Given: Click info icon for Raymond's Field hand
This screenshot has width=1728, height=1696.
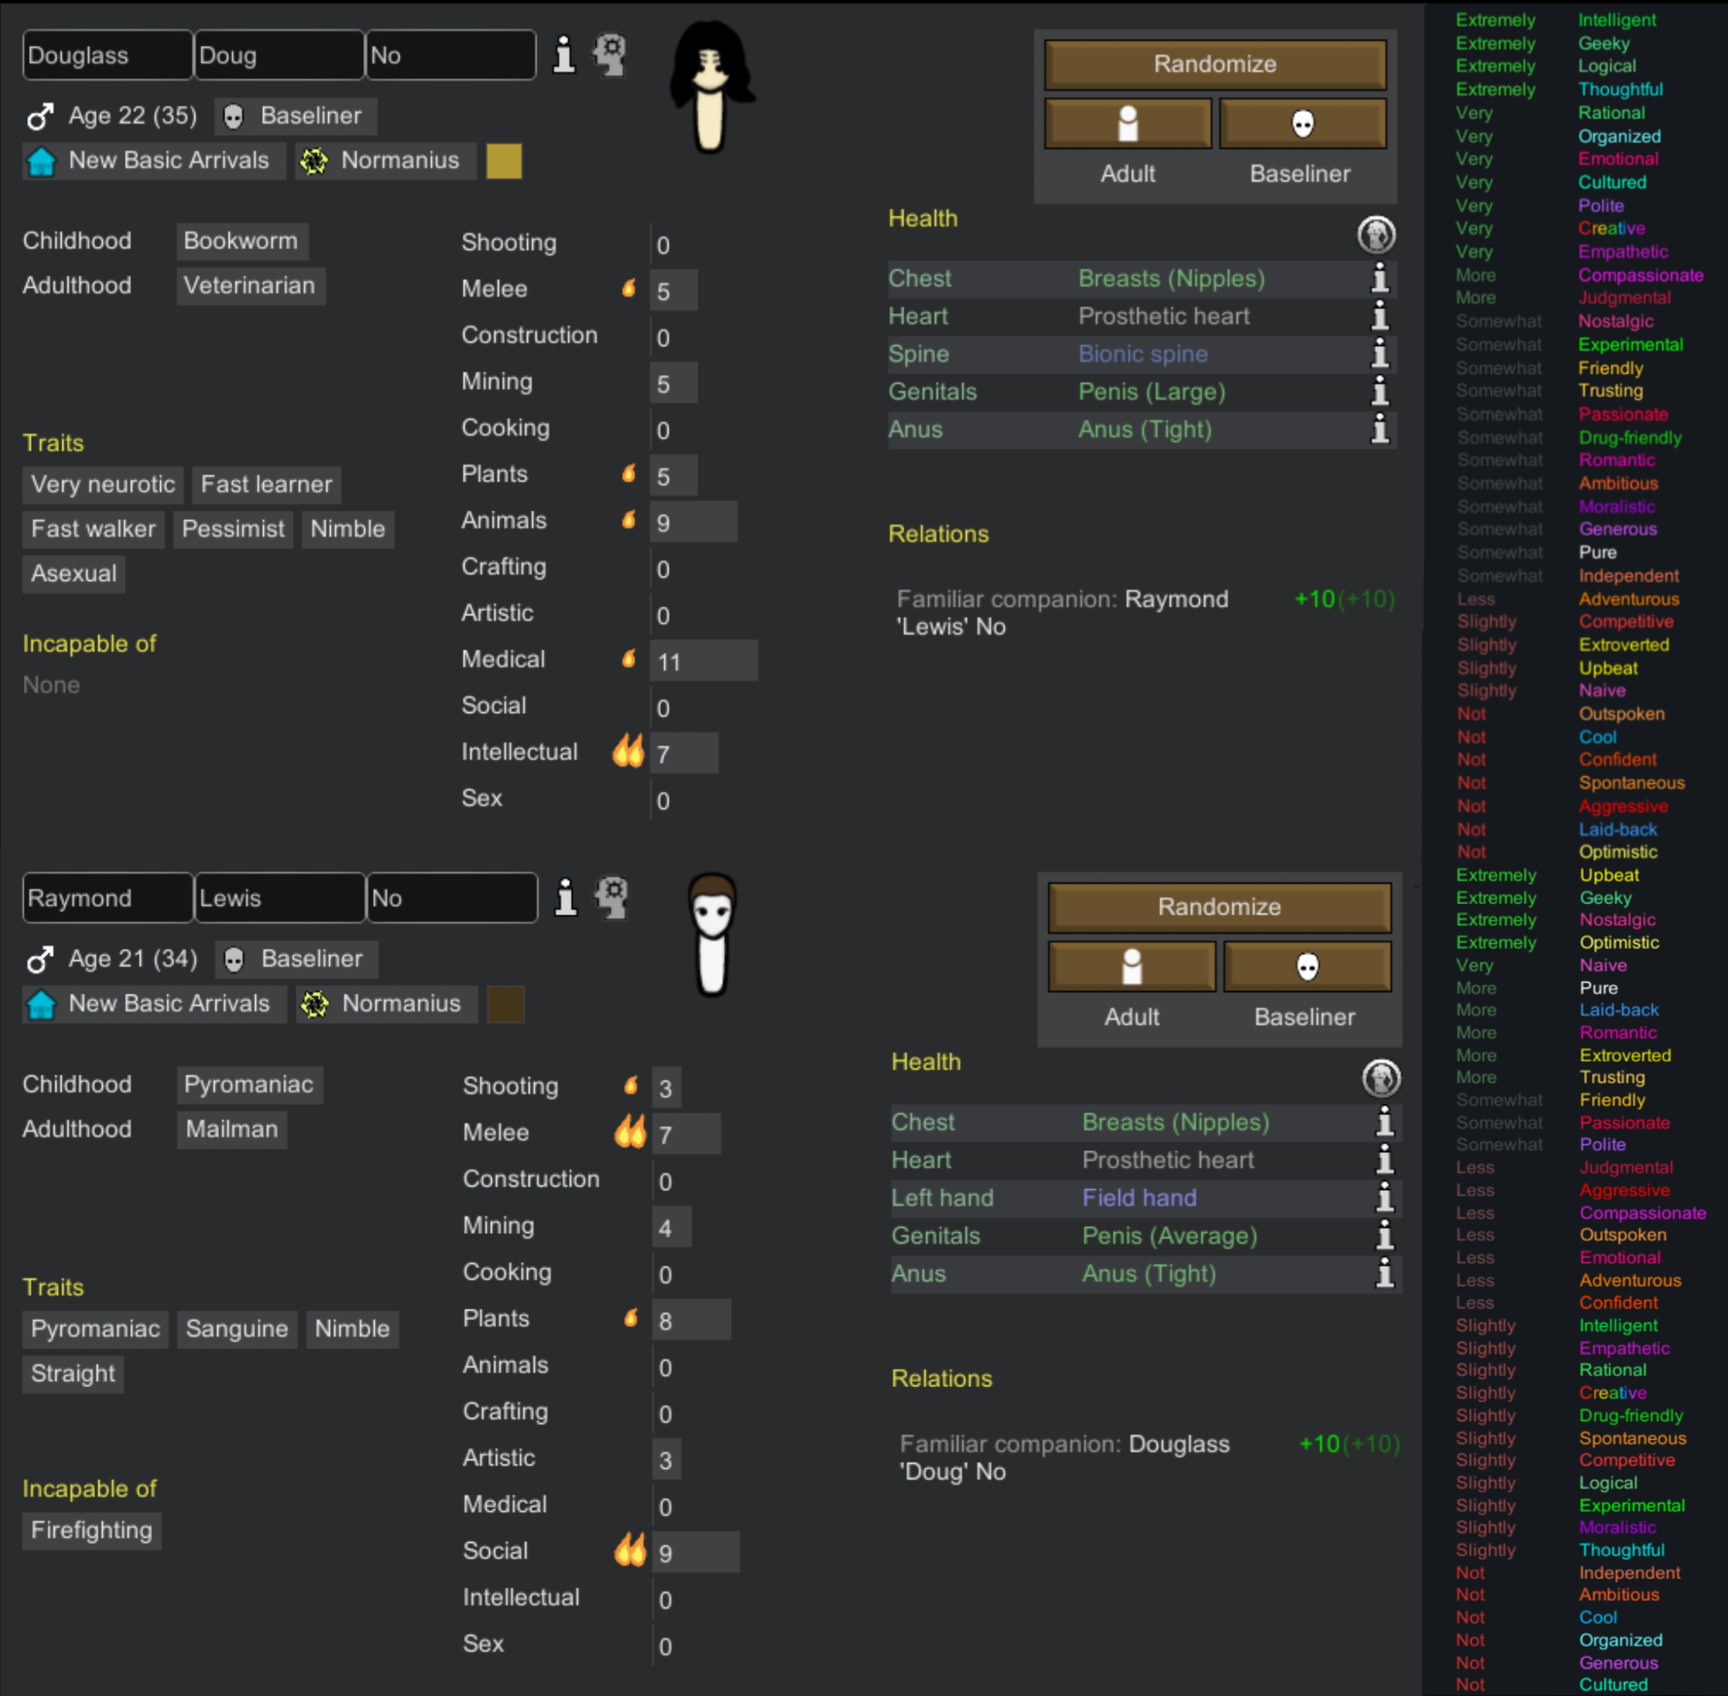Looking at the screenshot, I should pos(1384,1197).
